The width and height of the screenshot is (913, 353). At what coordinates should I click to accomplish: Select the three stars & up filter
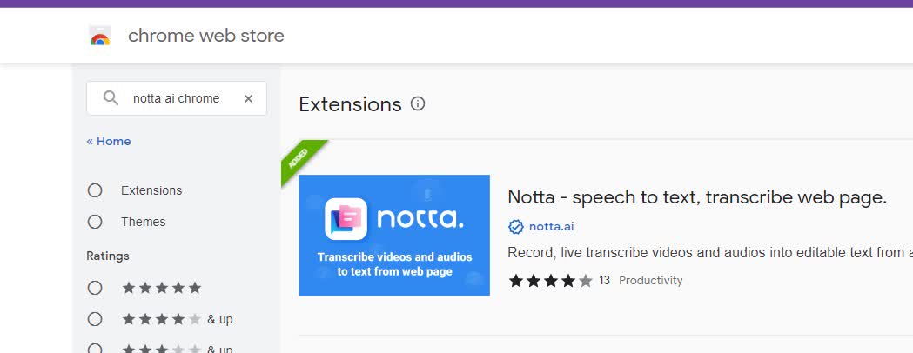(95, 349)
